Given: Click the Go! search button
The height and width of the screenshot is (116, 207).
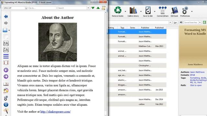Looking at the screenshot, I should 175,23.
